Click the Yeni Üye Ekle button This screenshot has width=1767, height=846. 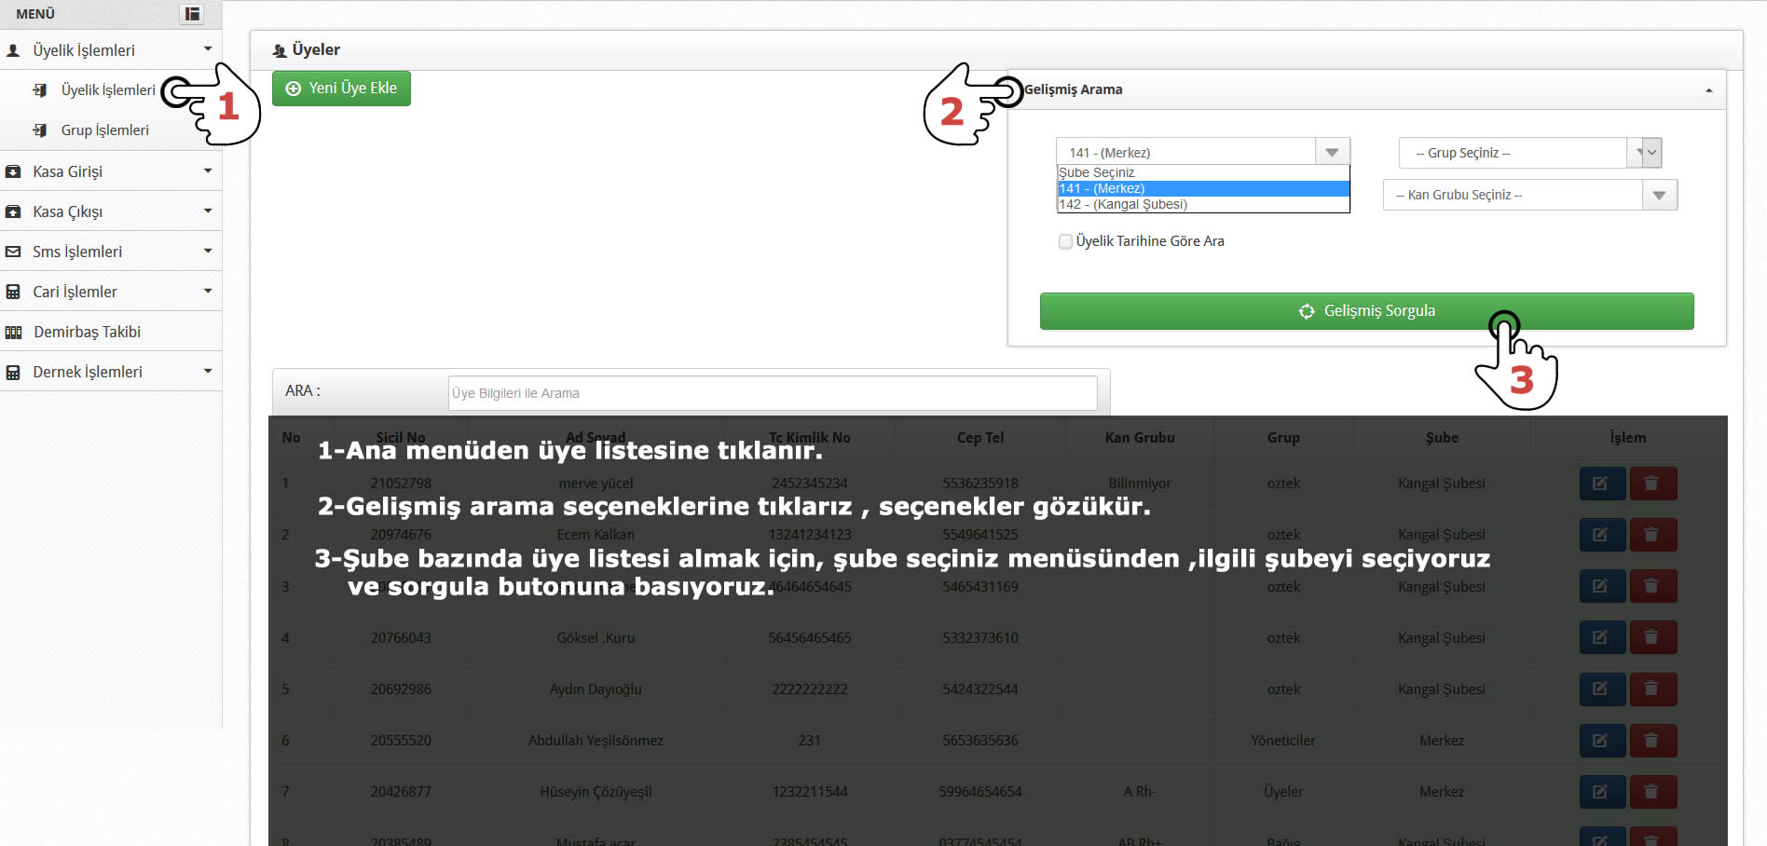pos(341,89)
